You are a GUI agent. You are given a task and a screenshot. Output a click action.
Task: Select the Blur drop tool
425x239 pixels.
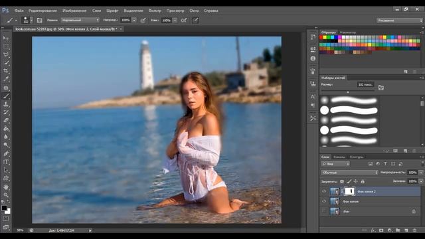(x=6, y=137)
